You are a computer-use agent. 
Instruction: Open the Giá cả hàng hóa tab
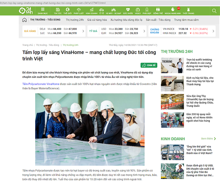[97, 20]
